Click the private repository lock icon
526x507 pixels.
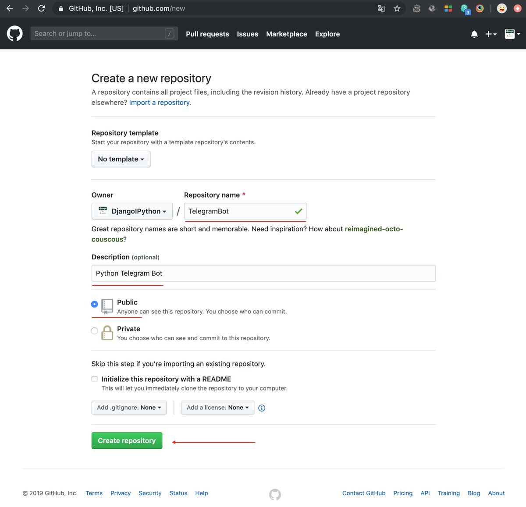coord(107,333)
